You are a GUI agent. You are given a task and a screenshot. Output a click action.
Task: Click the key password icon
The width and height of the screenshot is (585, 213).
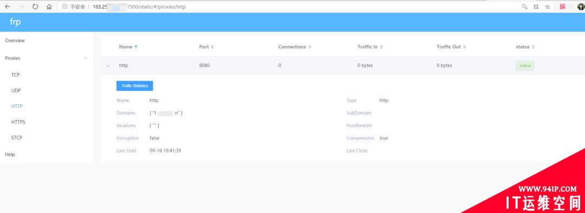524,6
